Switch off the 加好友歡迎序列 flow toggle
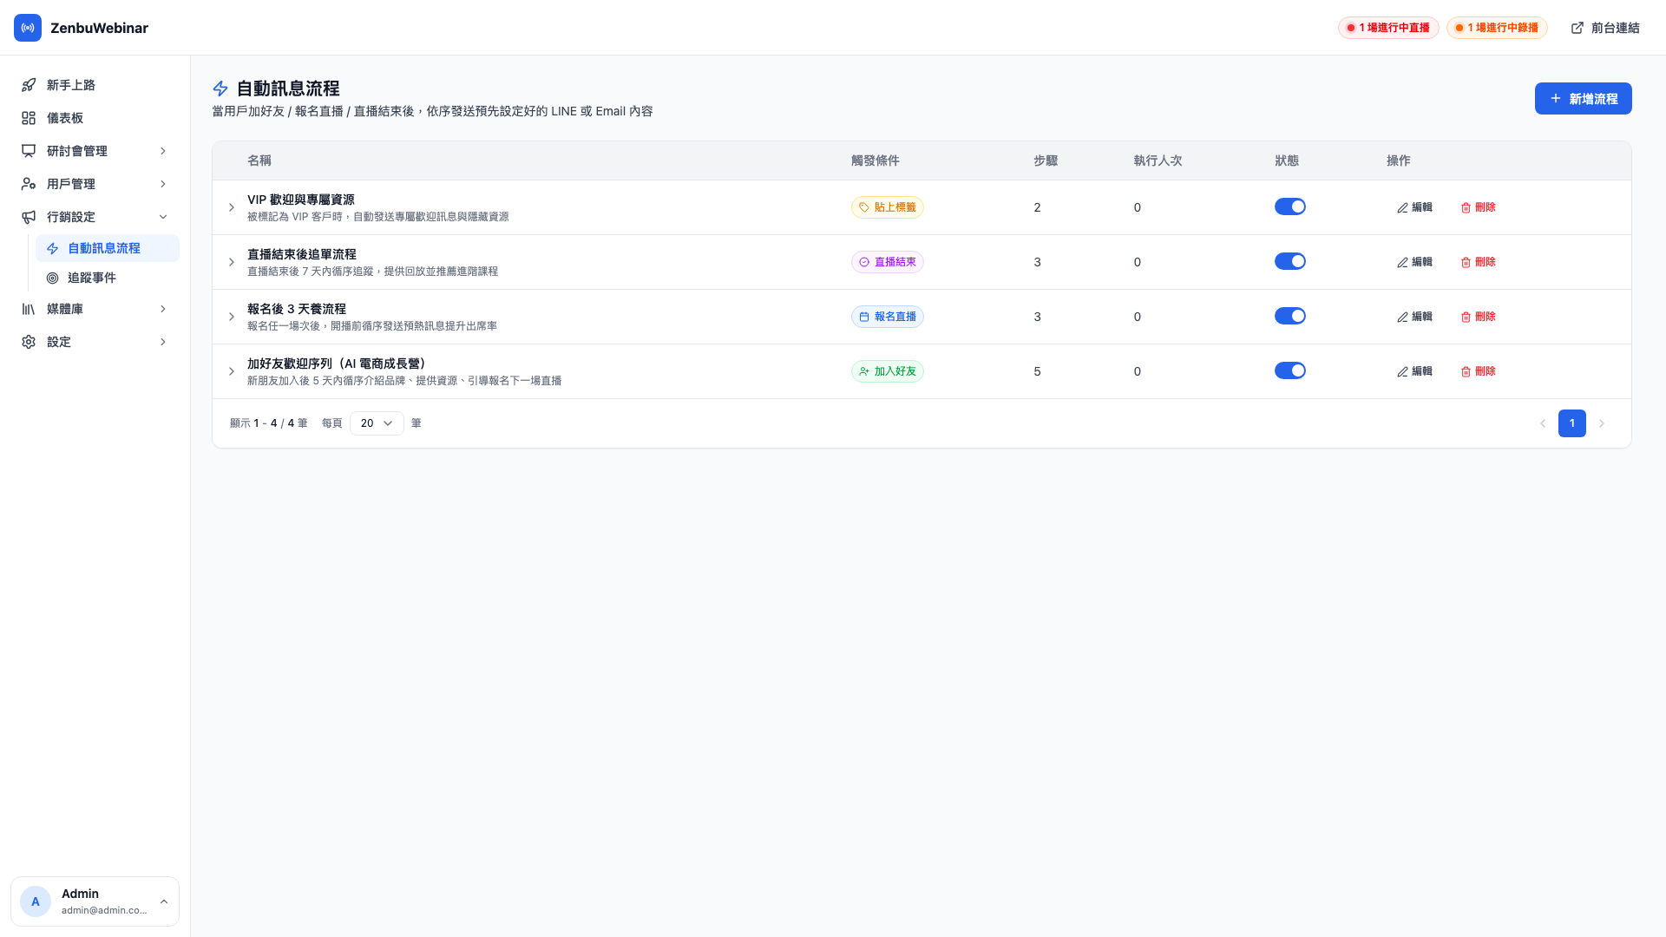 coord(1290,370)
